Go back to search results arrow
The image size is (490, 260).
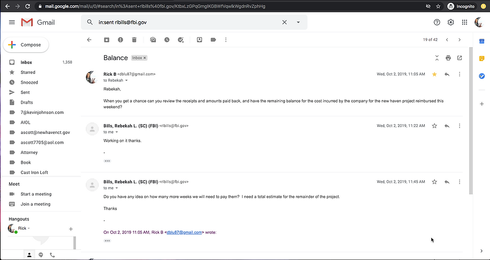(x=89, y=40)
